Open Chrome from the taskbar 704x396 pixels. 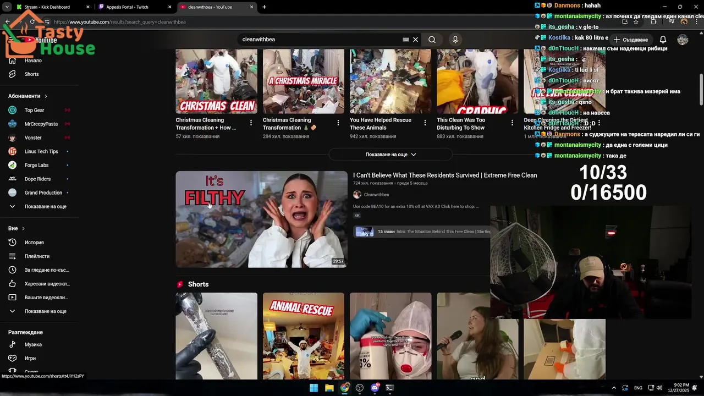[x=344, y=388]
